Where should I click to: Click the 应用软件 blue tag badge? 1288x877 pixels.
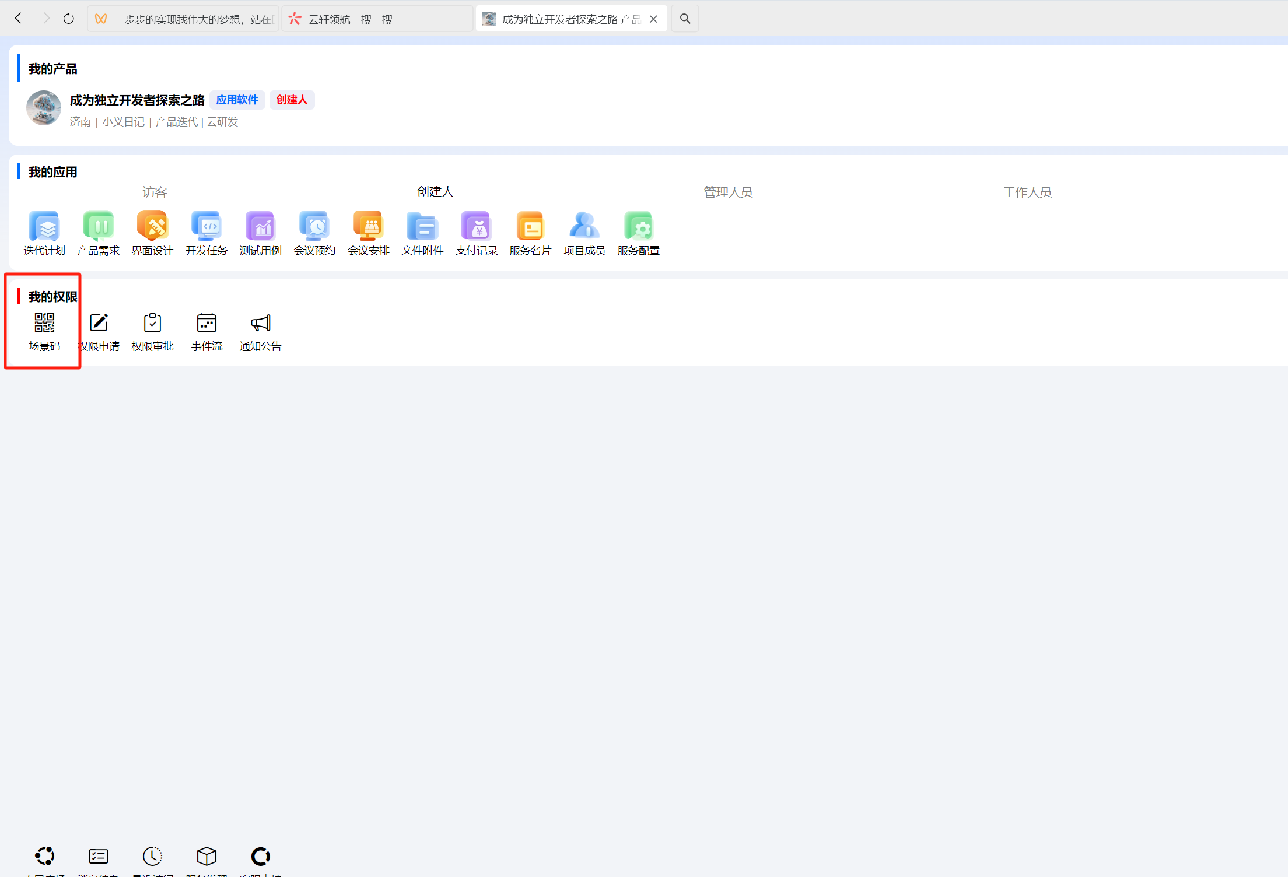tap(237, 100)
